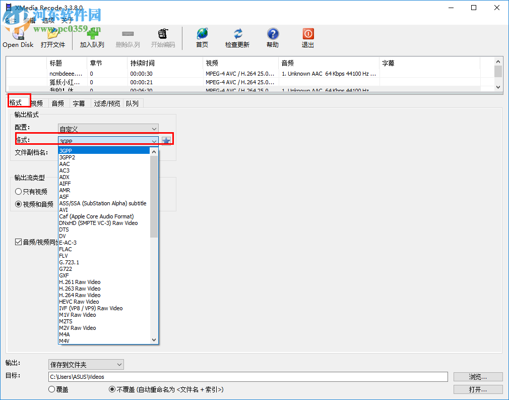This screenshot has width=509, height=400.
Task: Open the 输出 save-mode dropdown
Action: pyautogui.click(x=86, y=364)
